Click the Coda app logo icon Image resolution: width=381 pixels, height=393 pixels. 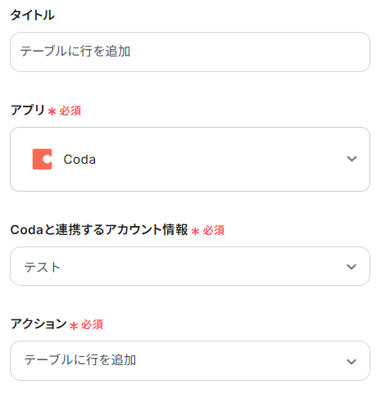[x=42, y=159]
